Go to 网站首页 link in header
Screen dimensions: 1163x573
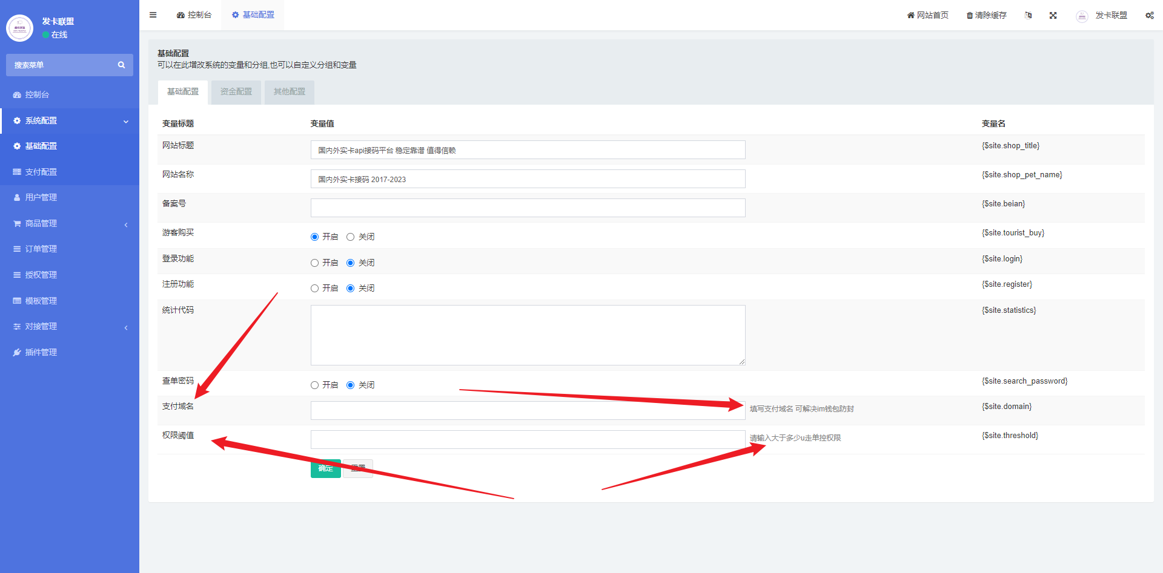pos(927,15)
